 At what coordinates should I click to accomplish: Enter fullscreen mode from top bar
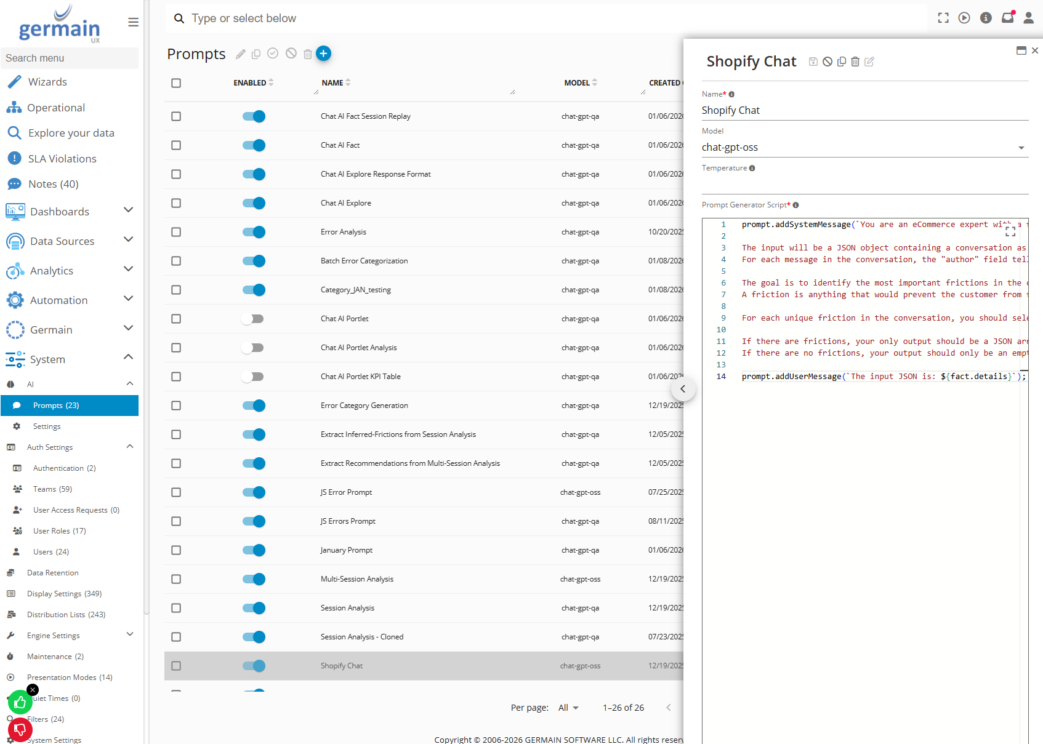(943, 18)
